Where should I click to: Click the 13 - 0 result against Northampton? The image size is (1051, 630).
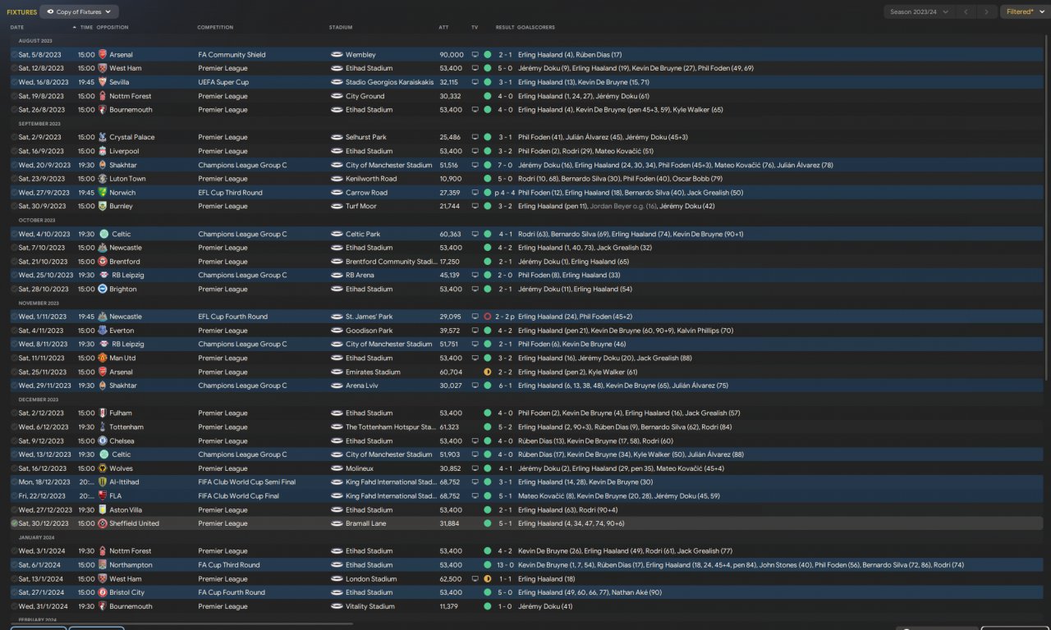coord(506,565)
